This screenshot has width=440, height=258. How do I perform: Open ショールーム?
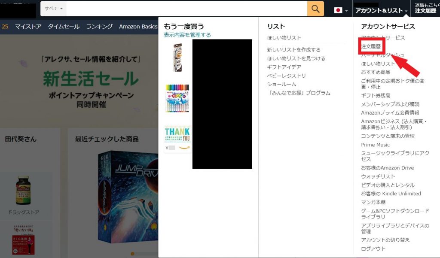tap(281, 85)
